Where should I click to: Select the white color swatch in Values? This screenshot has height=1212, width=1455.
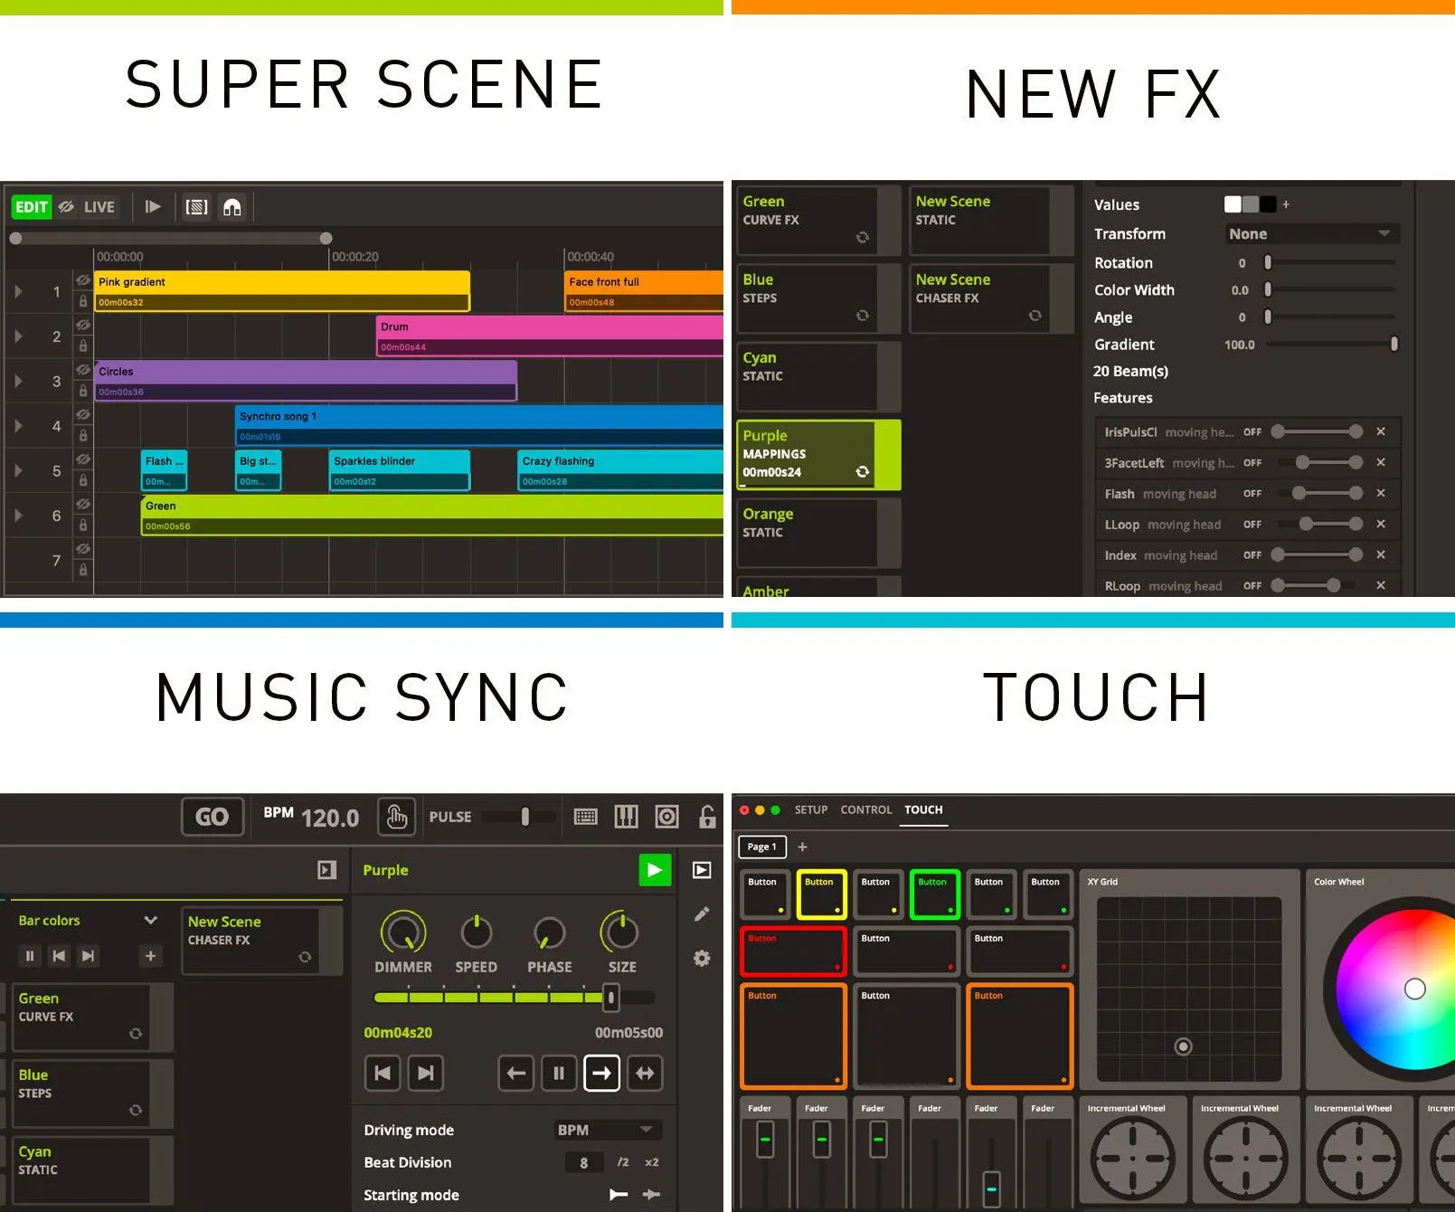click(x=1233, y=204)
